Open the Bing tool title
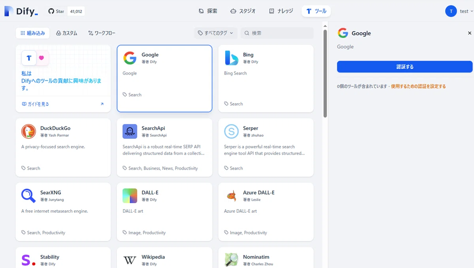 pos(248,55)
